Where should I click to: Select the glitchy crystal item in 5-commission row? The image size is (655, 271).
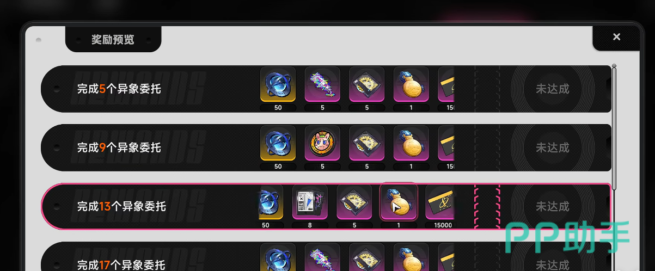322,84
